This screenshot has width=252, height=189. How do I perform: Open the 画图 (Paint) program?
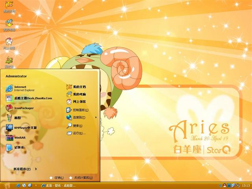pyautogui.click(x=17, y=118)
